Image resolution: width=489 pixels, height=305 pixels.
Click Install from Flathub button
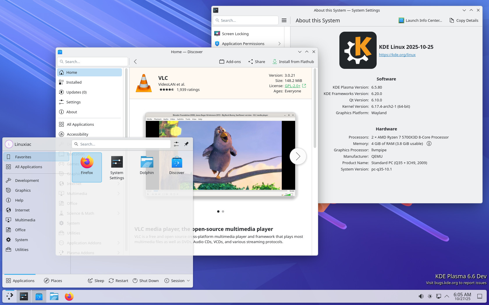pyautogui.click(x=293, y=62)
